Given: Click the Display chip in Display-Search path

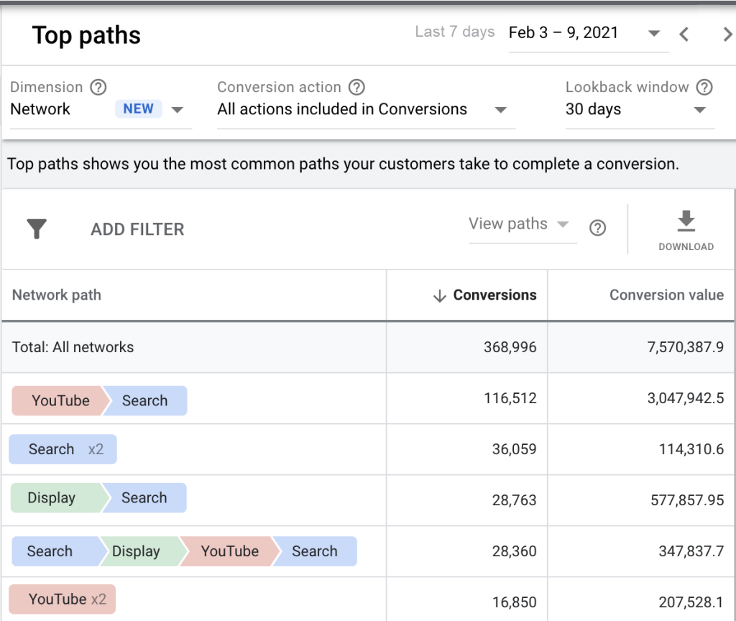Looking at the screenshot, I should point(52,498).
